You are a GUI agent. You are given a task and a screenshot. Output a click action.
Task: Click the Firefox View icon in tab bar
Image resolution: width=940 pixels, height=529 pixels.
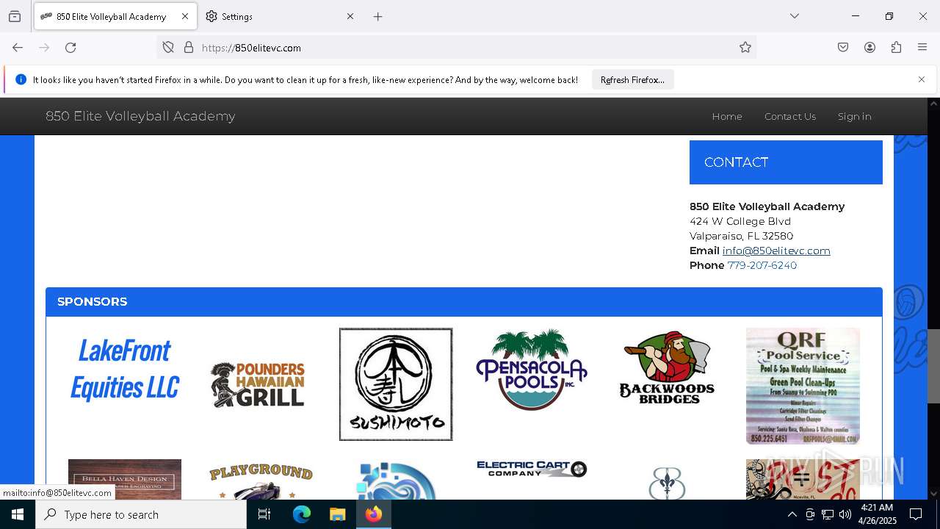pyautogui.click(x=15, y=16)
